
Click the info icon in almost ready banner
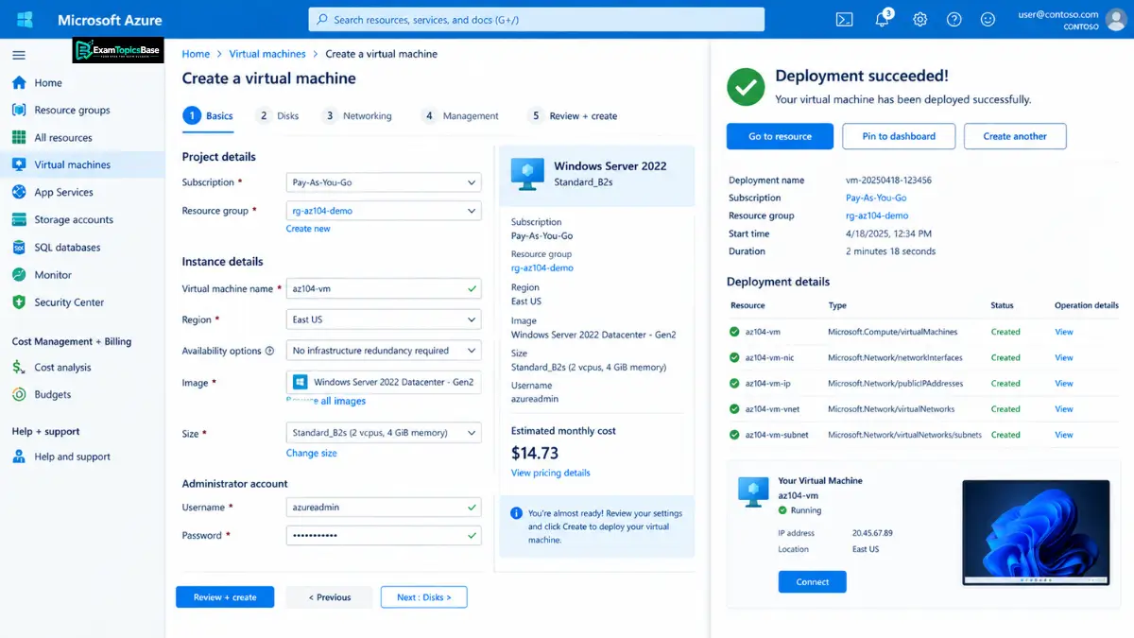(x=516, y=513)
